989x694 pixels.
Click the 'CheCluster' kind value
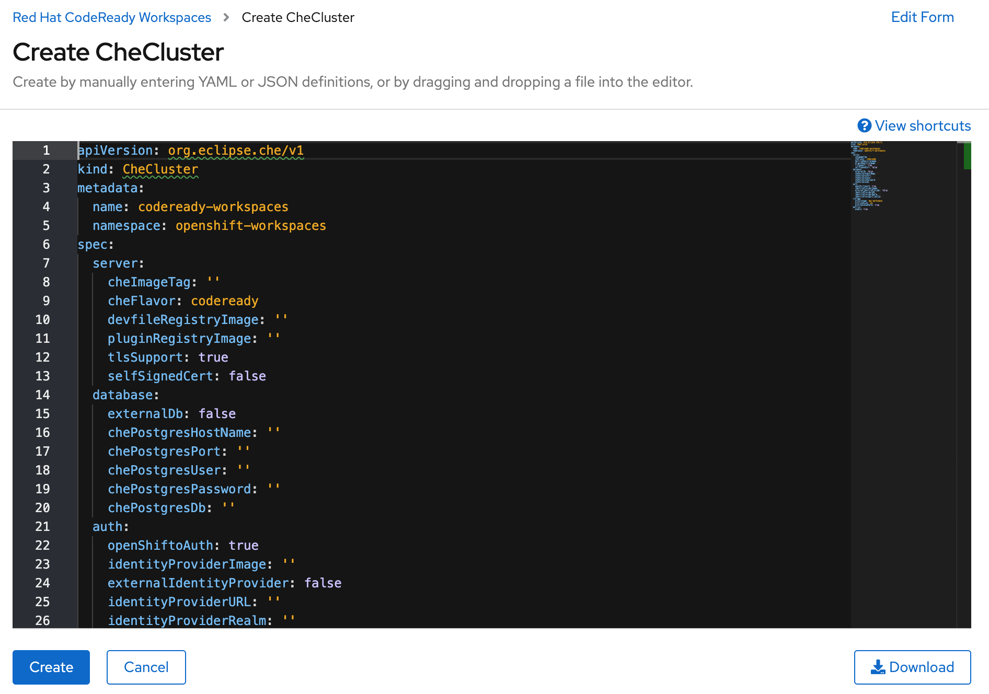click(x=160, y=169)
